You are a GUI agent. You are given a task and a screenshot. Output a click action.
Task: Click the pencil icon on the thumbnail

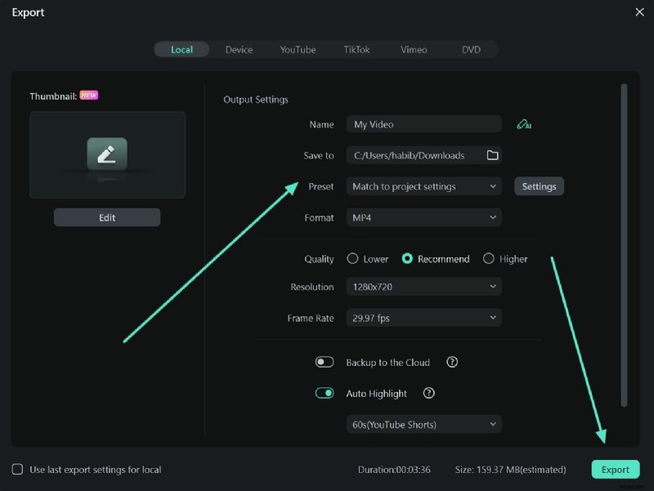click(x=107, y=154)
